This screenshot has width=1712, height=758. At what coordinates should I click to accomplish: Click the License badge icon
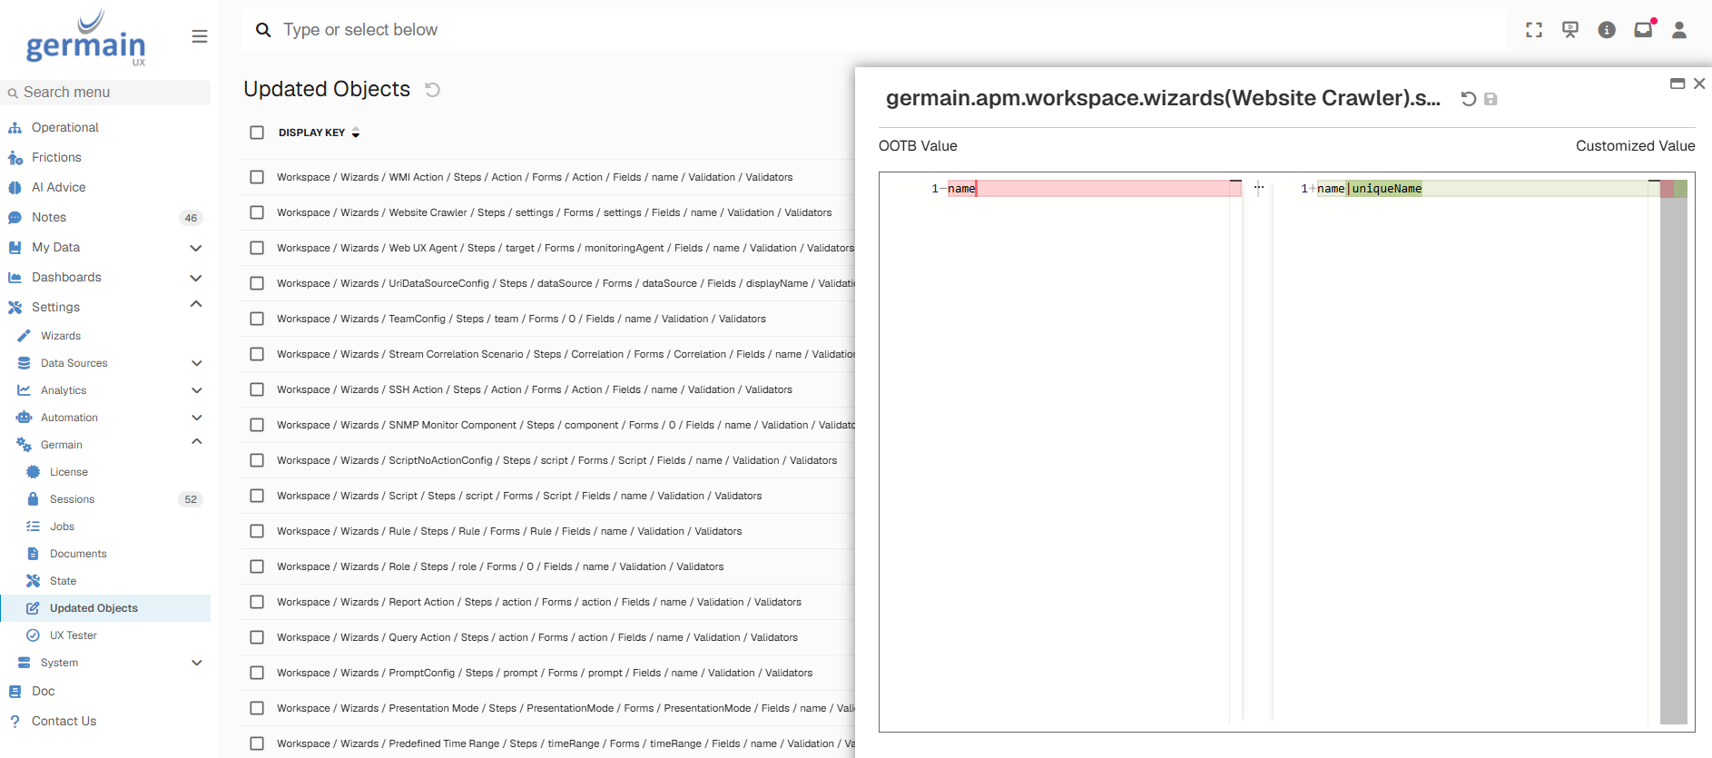point(33,472)
